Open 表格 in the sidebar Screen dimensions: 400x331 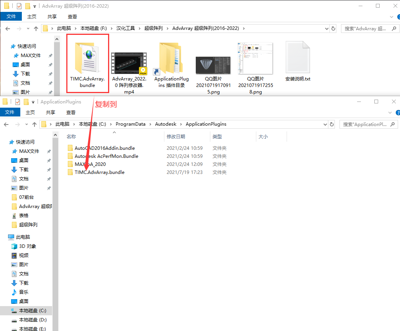tap(23, 215)
